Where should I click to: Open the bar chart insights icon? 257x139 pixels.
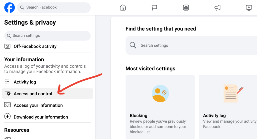186,8
